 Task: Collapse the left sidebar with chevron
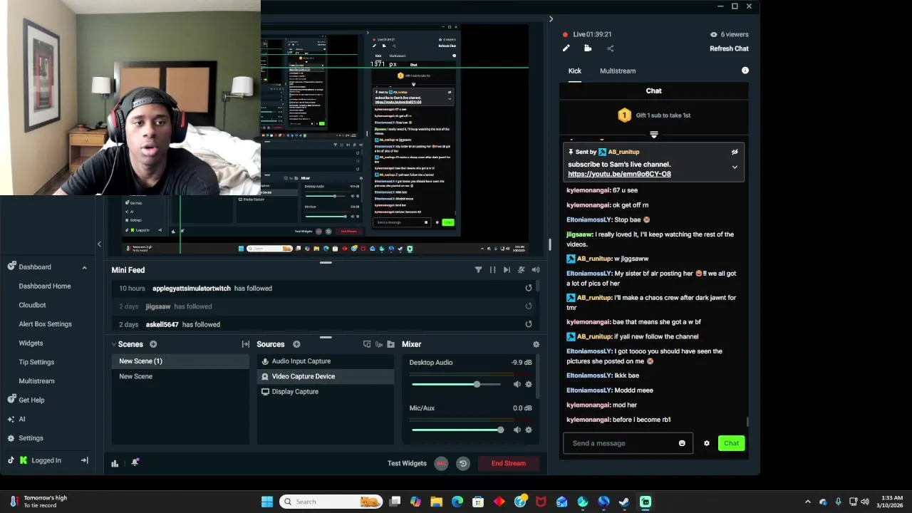[x=99, y=244]
